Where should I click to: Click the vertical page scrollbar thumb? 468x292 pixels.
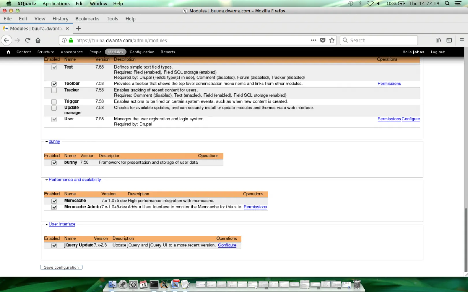(x=466, y=240)
